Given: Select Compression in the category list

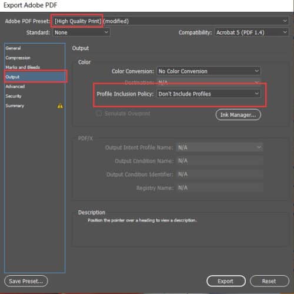Looking at the screenshot, I should [x=35, y=58].
